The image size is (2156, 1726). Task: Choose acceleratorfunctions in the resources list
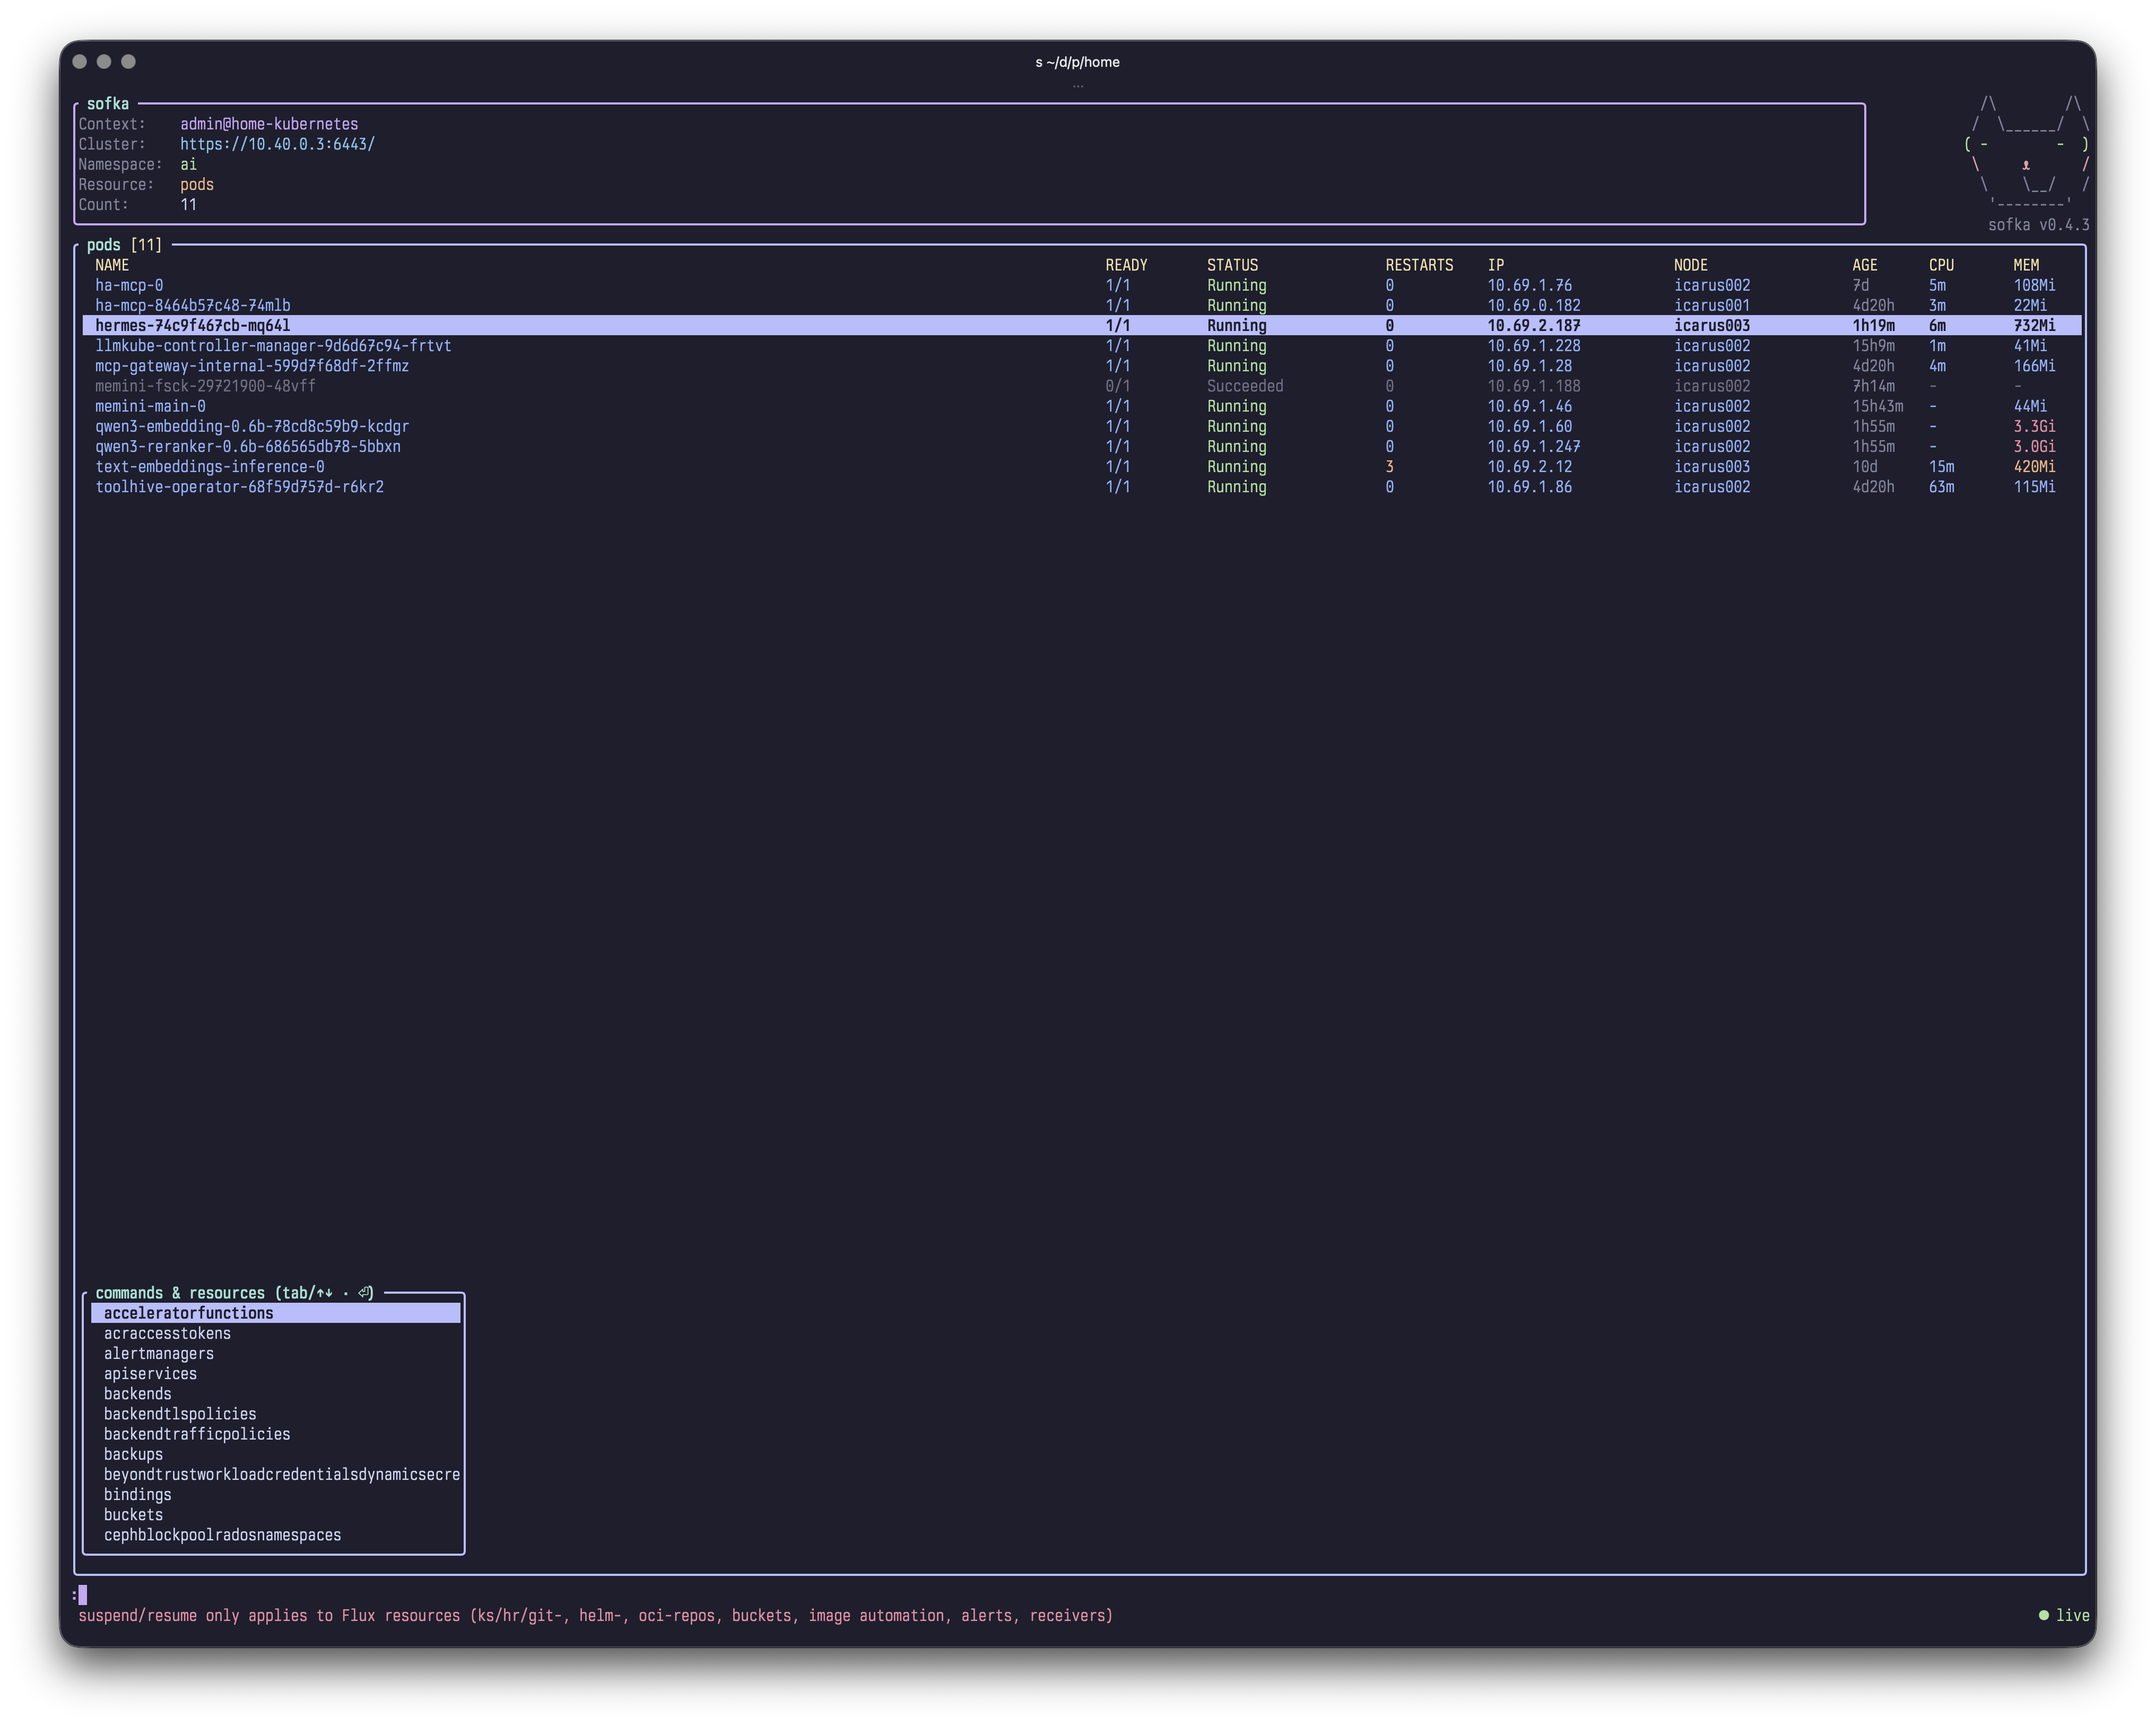(x=276, y=1313)
